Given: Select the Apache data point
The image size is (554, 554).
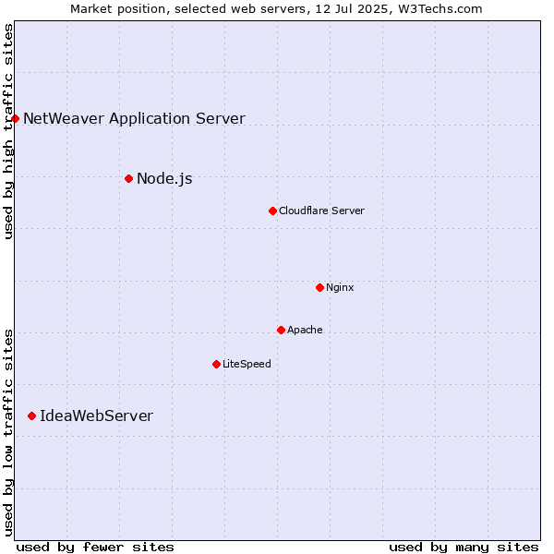Looking at the screenshot, I should (282, 330).
